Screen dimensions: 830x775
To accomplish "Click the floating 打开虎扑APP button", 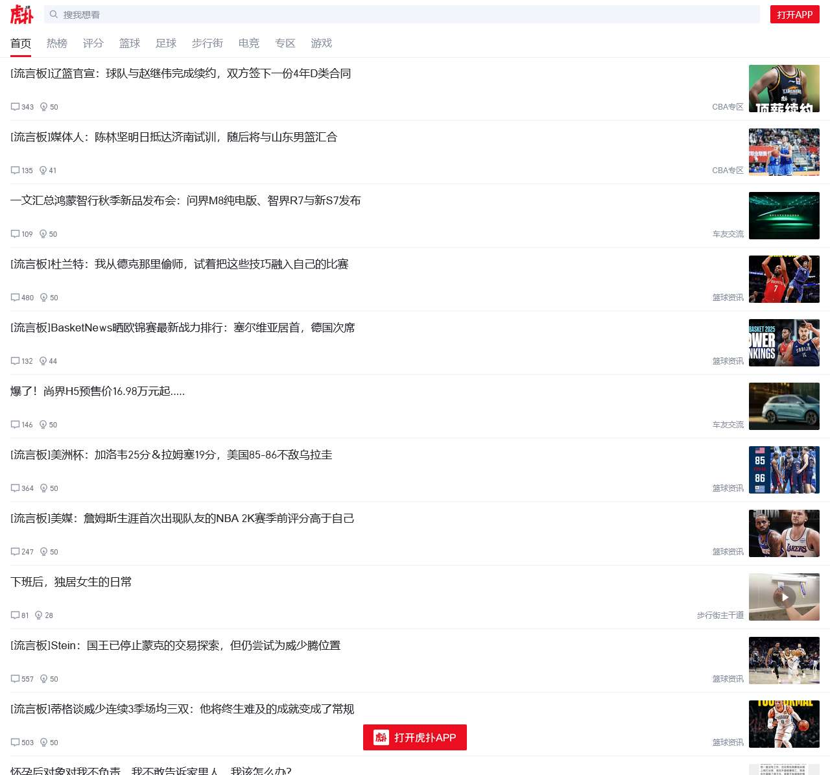I will click(x=414, y=737).
